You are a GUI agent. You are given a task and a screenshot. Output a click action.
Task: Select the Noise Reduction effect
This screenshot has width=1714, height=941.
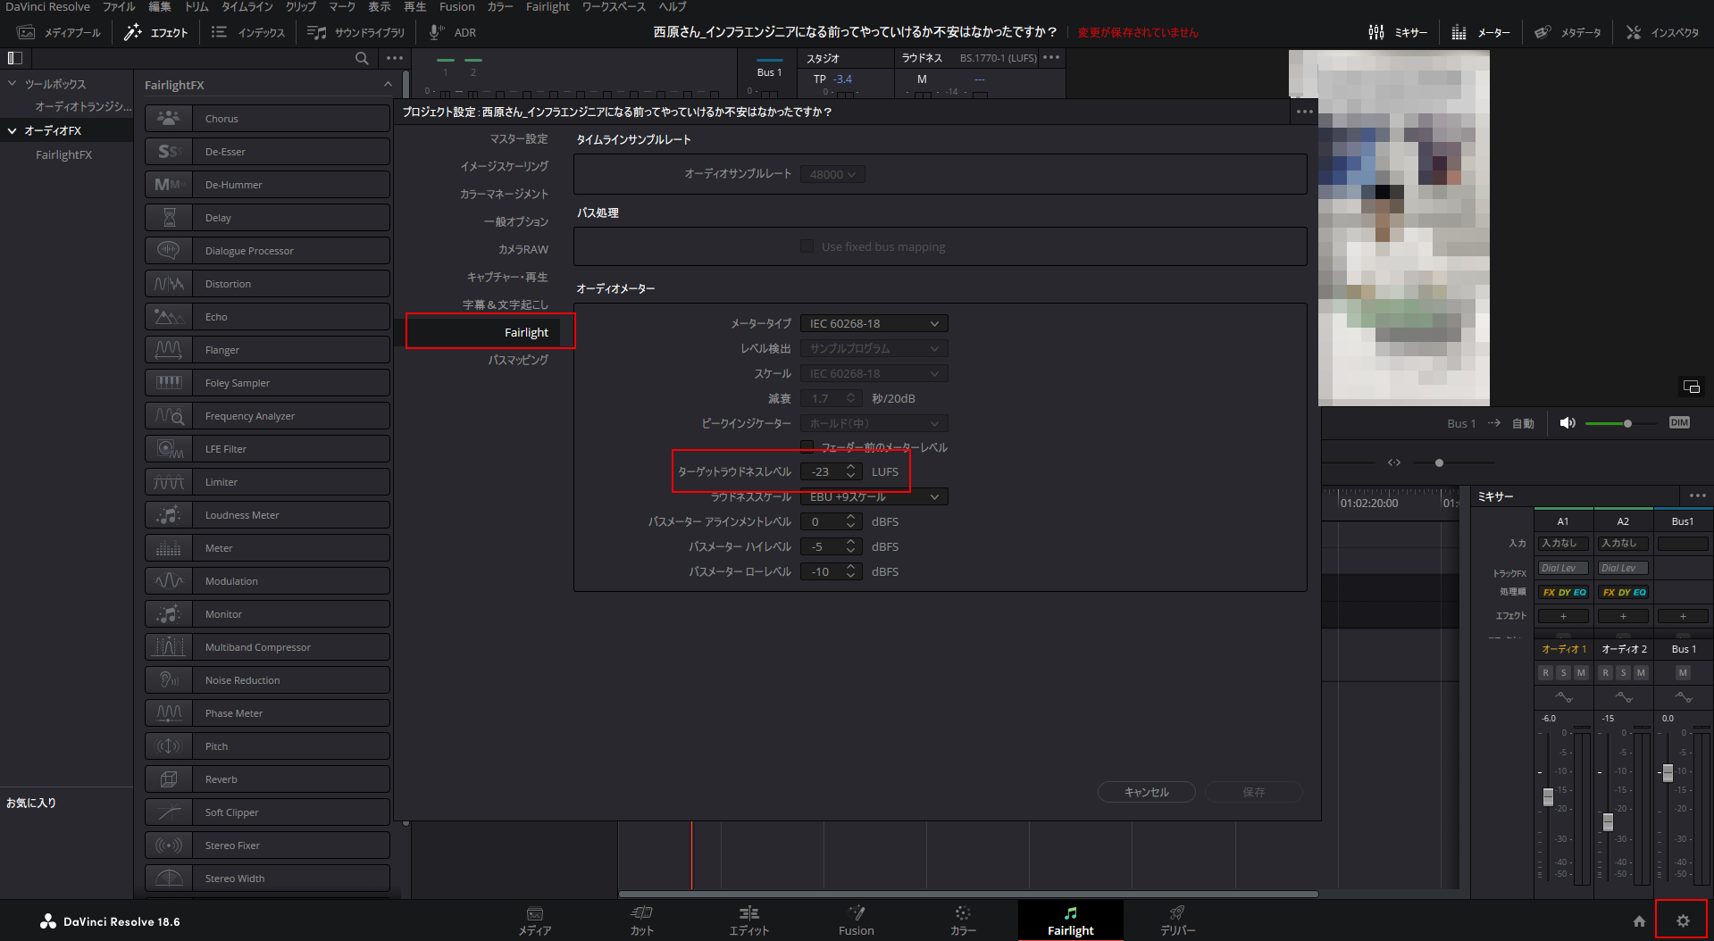point(268,680)
